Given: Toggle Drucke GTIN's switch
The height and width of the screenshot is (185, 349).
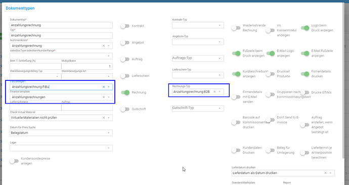Looking at the screenshot, I should [x=304, y=92].
